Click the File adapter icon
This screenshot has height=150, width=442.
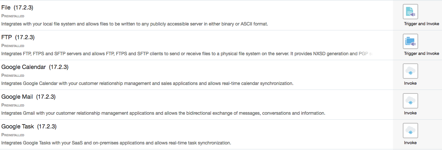(x=410, y=12)
